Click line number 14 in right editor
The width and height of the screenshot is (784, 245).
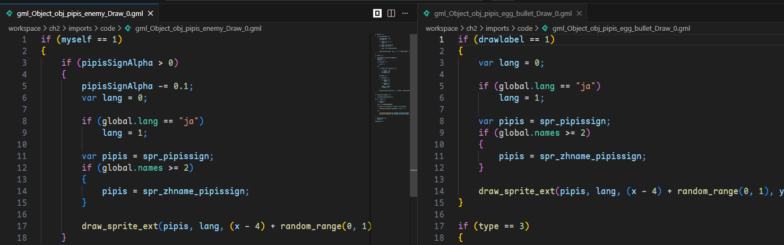(439, 191)
